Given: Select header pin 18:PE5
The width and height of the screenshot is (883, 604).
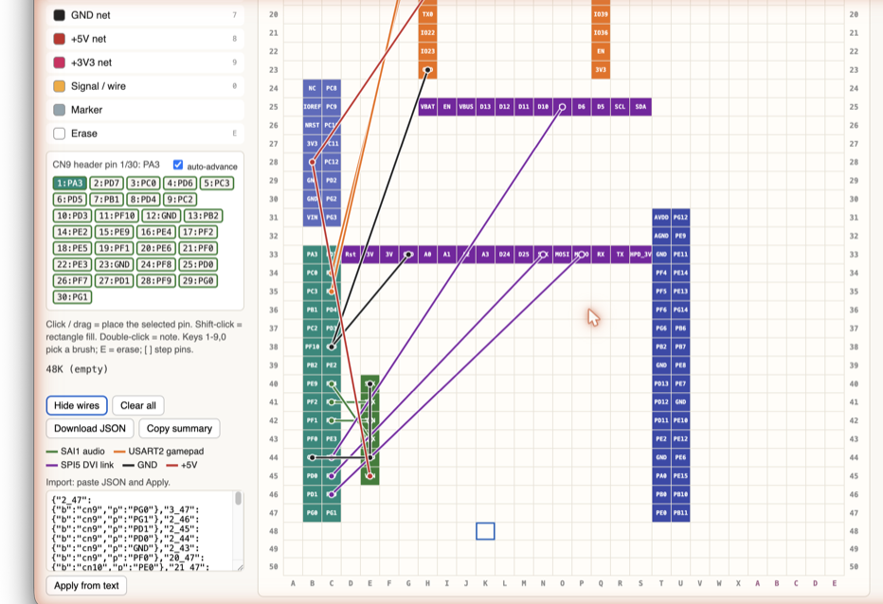Looking at the screenshot, I should (x=72, y=248).
